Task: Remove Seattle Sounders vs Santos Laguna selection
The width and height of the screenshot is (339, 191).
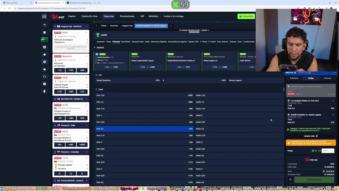Action: [x=333, y=115]
